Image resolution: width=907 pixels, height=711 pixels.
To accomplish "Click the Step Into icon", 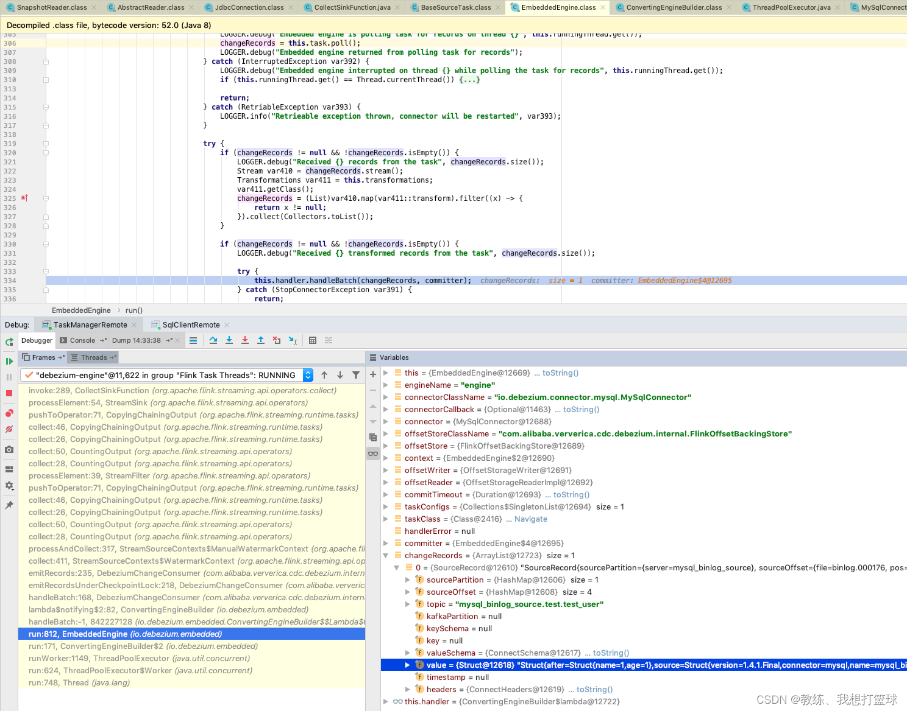I will click(229, 340).
